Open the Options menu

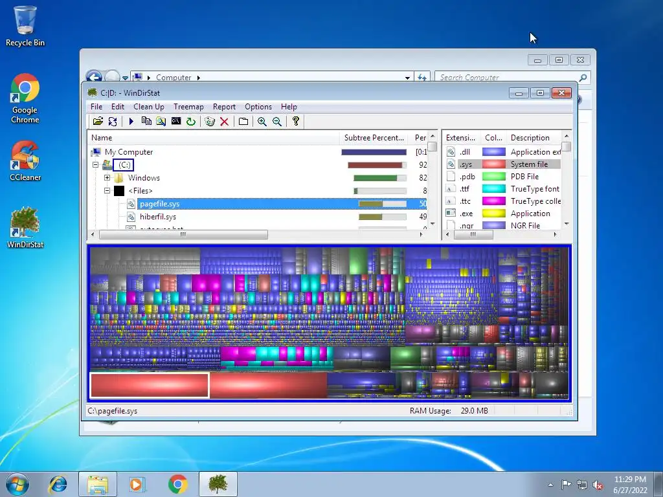(258, 107)
